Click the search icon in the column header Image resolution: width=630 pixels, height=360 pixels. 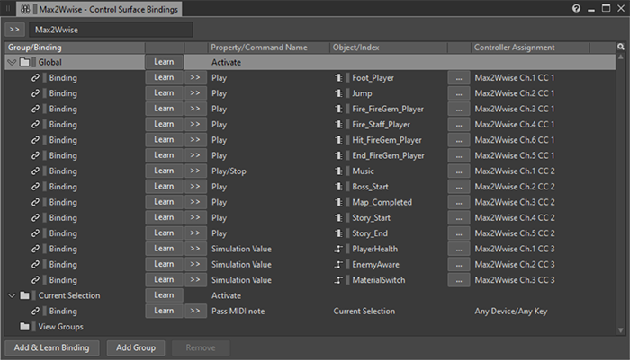pos(621,47)
